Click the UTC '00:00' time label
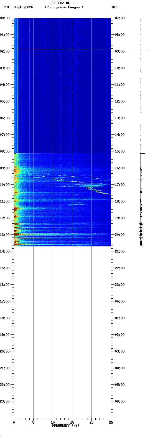This screenshot has height=440, width=153. (119, 301)
